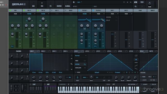The height and width of the screenshot is (94, 167).
Task: Click SUB channel volume fader
Action: [x=17, y=39]
